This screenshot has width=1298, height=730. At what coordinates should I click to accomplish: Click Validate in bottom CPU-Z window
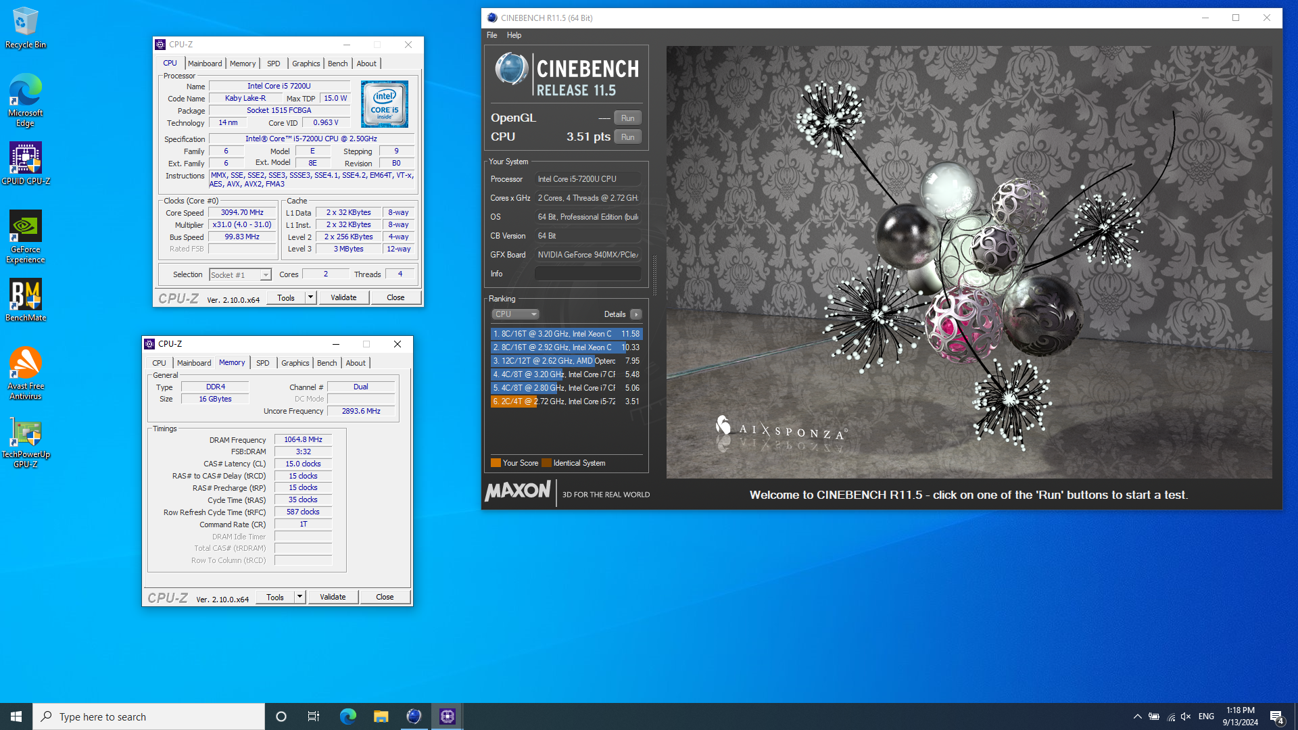333,597
